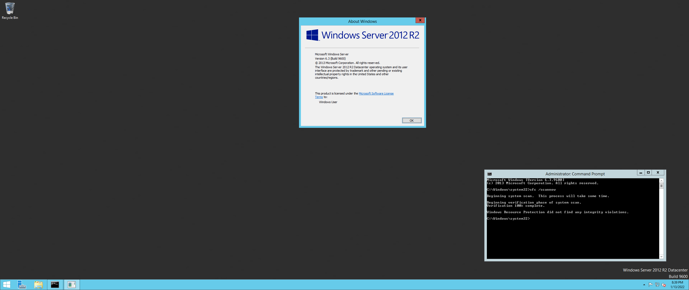This screenshot has width=689, height=290.
Task: Click the 'Administrator: Command Prompt' title bar
Action: point(575,174)
